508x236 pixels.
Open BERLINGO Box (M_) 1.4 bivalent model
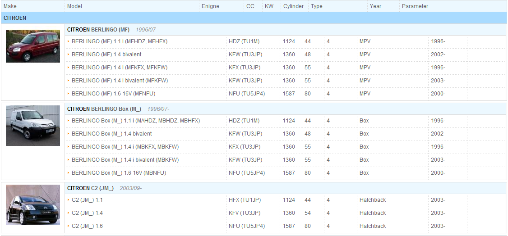click(112, 133)
